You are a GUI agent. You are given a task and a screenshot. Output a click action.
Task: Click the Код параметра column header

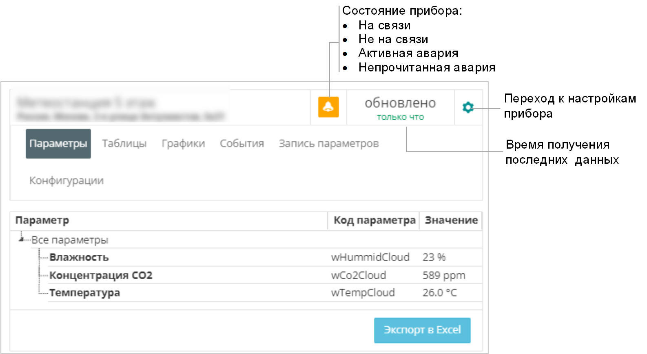pos(374,220)
